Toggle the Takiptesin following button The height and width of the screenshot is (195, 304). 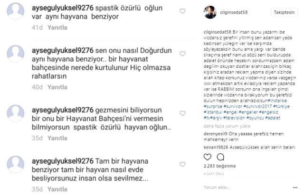[x=284, y=12]
